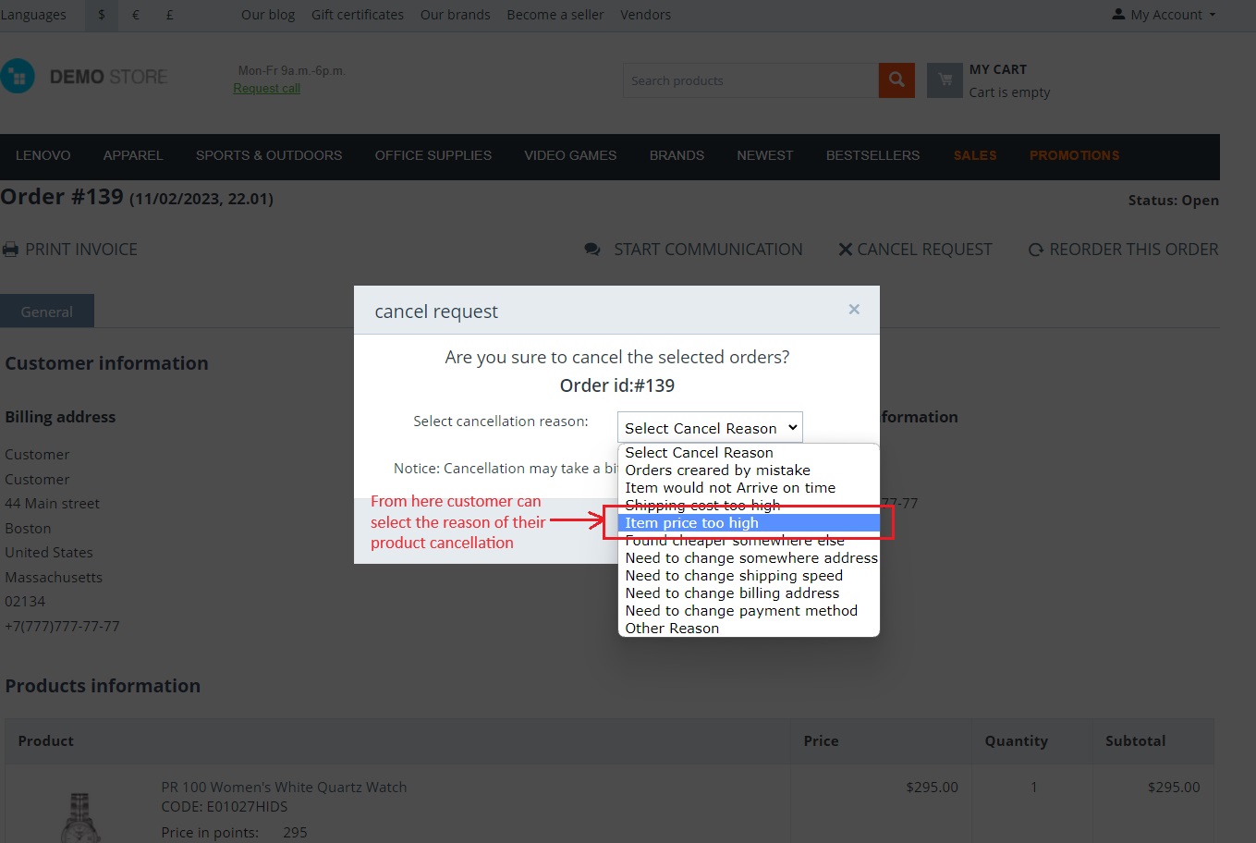Click the My Cart label
Image resolution: width=1256 pixels, height=843 pixels.
click(998, 69)
